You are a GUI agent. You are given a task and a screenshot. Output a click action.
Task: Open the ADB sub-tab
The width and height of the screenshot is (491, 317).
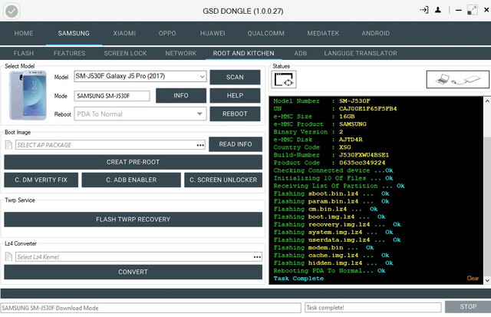(300, 53)
